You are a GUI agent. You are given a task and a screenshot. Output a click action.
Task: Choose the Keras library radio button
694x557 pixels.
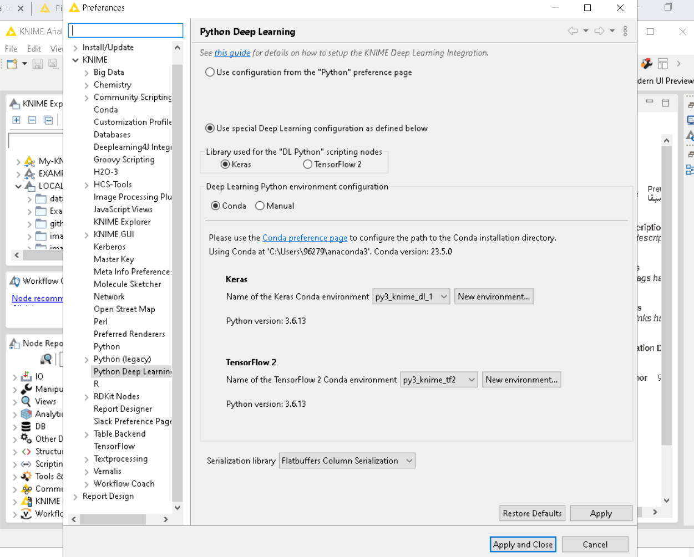[225, 164]
